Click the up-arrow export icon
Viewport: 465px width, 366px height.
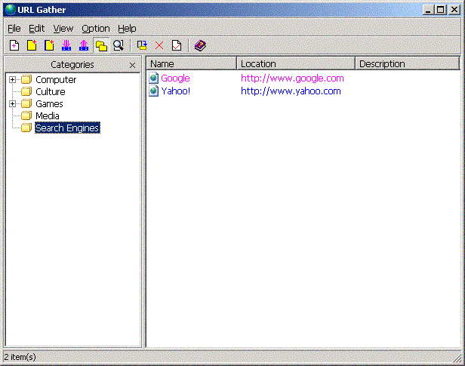[84, 46]
